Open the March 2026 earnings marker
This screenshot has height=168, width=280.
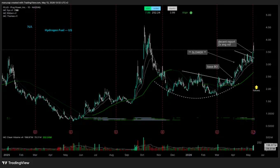(x=217, y=132)
